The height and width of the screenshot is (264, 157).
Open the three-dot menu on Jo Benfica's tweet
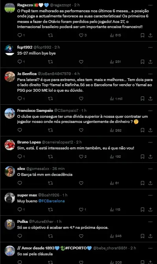point(150,74)
